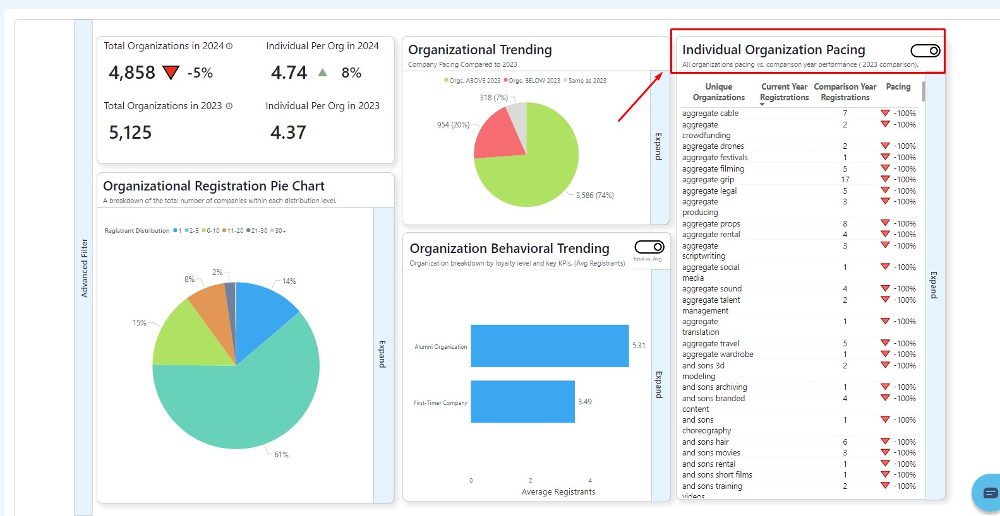
Task: Open the chat widget bubble
Action: click(x=988, y=493)
